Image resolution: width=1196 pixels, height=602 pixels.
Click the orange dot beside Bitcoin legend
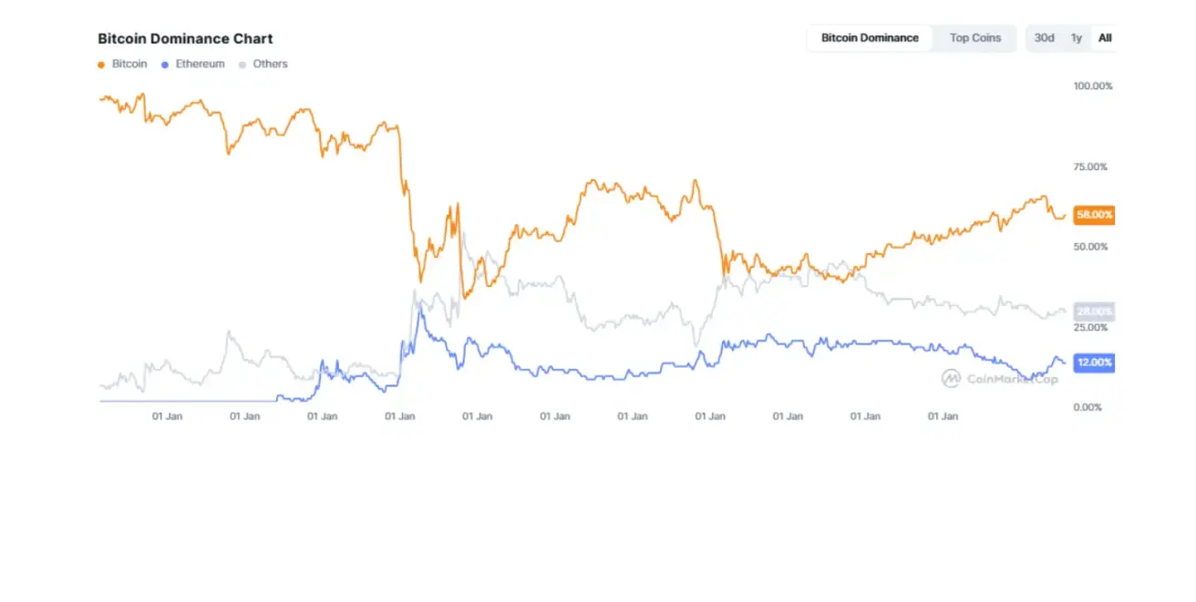(101, 65)
